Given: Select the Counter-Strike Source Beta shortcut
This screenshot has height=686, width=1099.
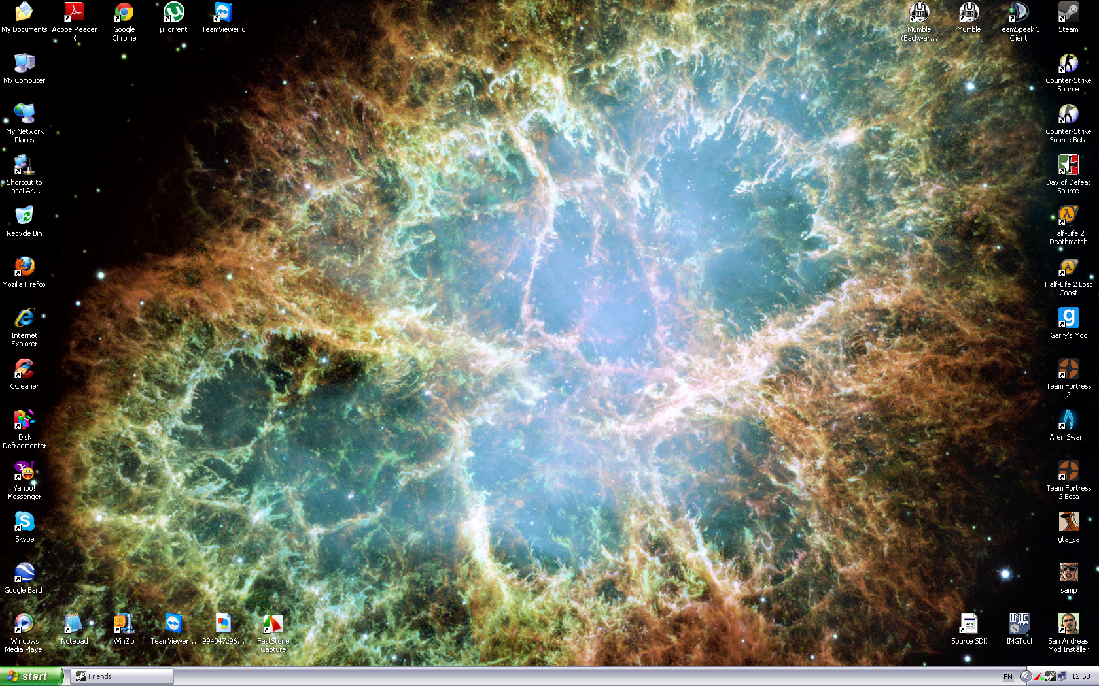Looking at the screenshot, I should (x=1068, y=123).
